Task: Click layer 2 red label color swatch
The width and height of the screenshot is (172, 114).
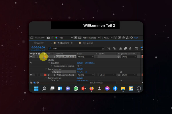Action: click(45, 75)
